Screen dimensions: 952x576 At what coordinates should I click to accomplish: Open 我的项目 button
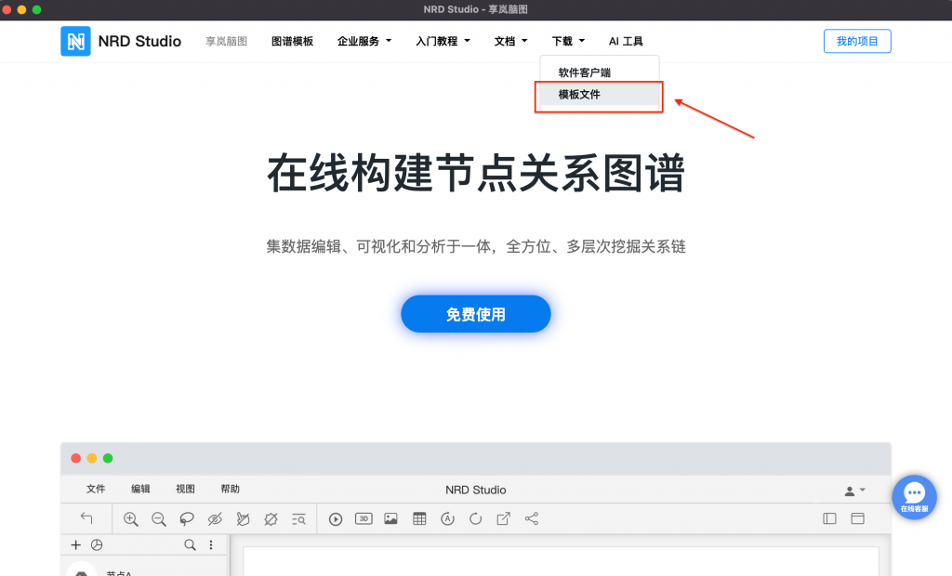coord(856,41)
